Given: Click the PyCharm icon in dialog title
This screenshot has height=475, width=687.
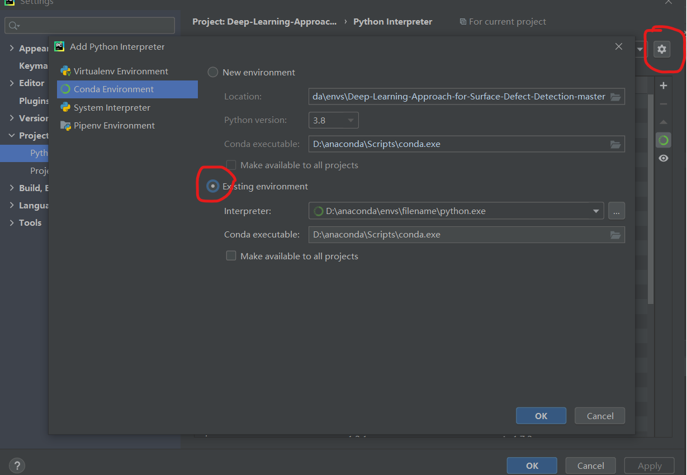Looking at the screenshot, I should (59, 46).
